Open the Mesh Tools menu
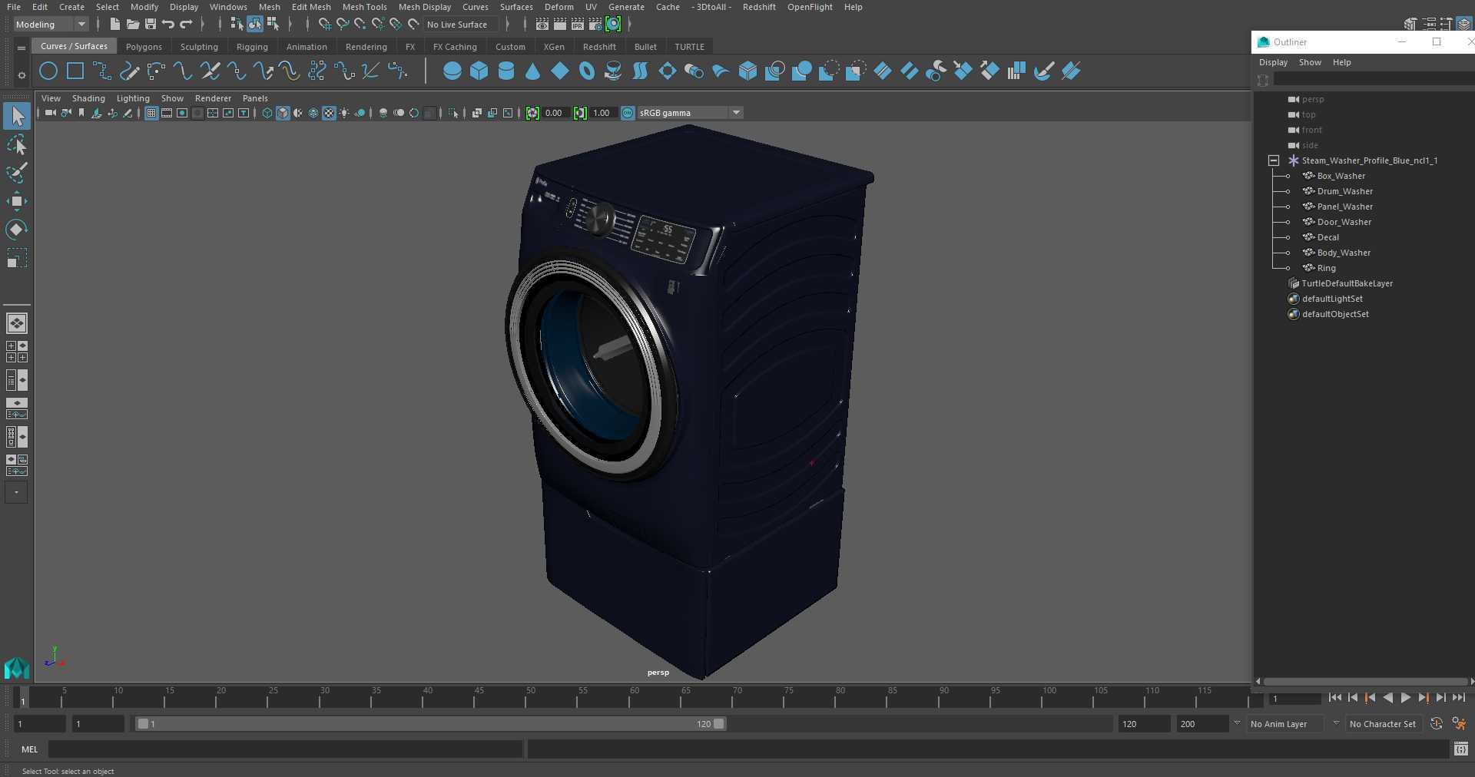 click(364, 7)
